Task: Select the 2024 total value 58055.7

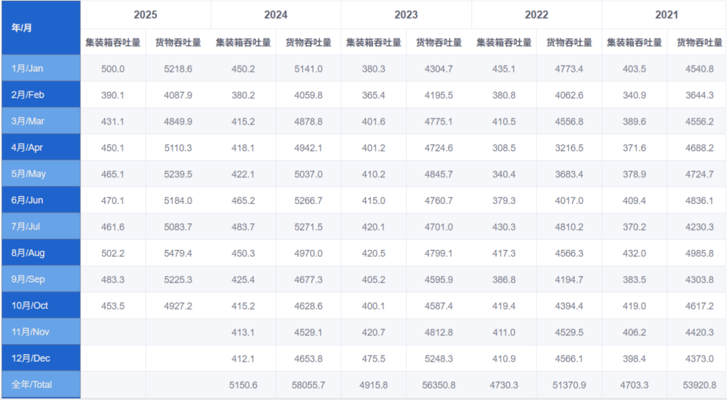Action: pyautogui.click(x=310, y=385)
